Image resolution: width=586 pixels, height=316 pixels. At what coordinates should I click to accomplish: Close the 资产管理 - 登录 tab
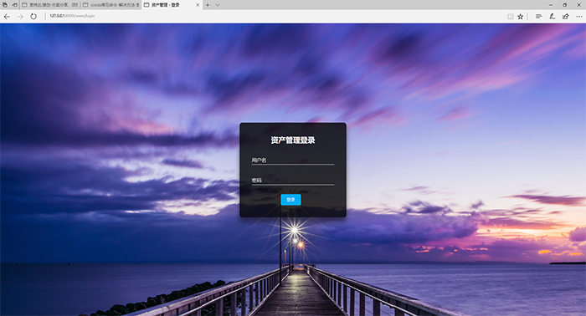pos(198,5)
